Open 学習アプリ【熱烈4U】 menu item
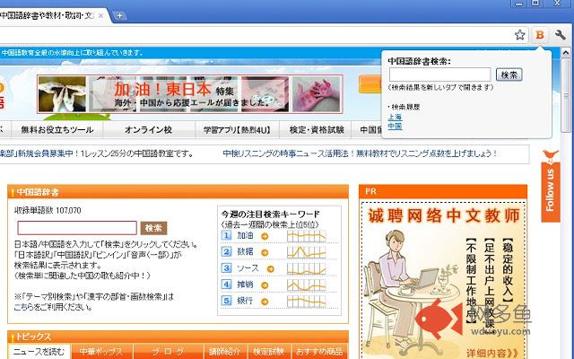This screenshot has width=574, height=359. point(237,129)
